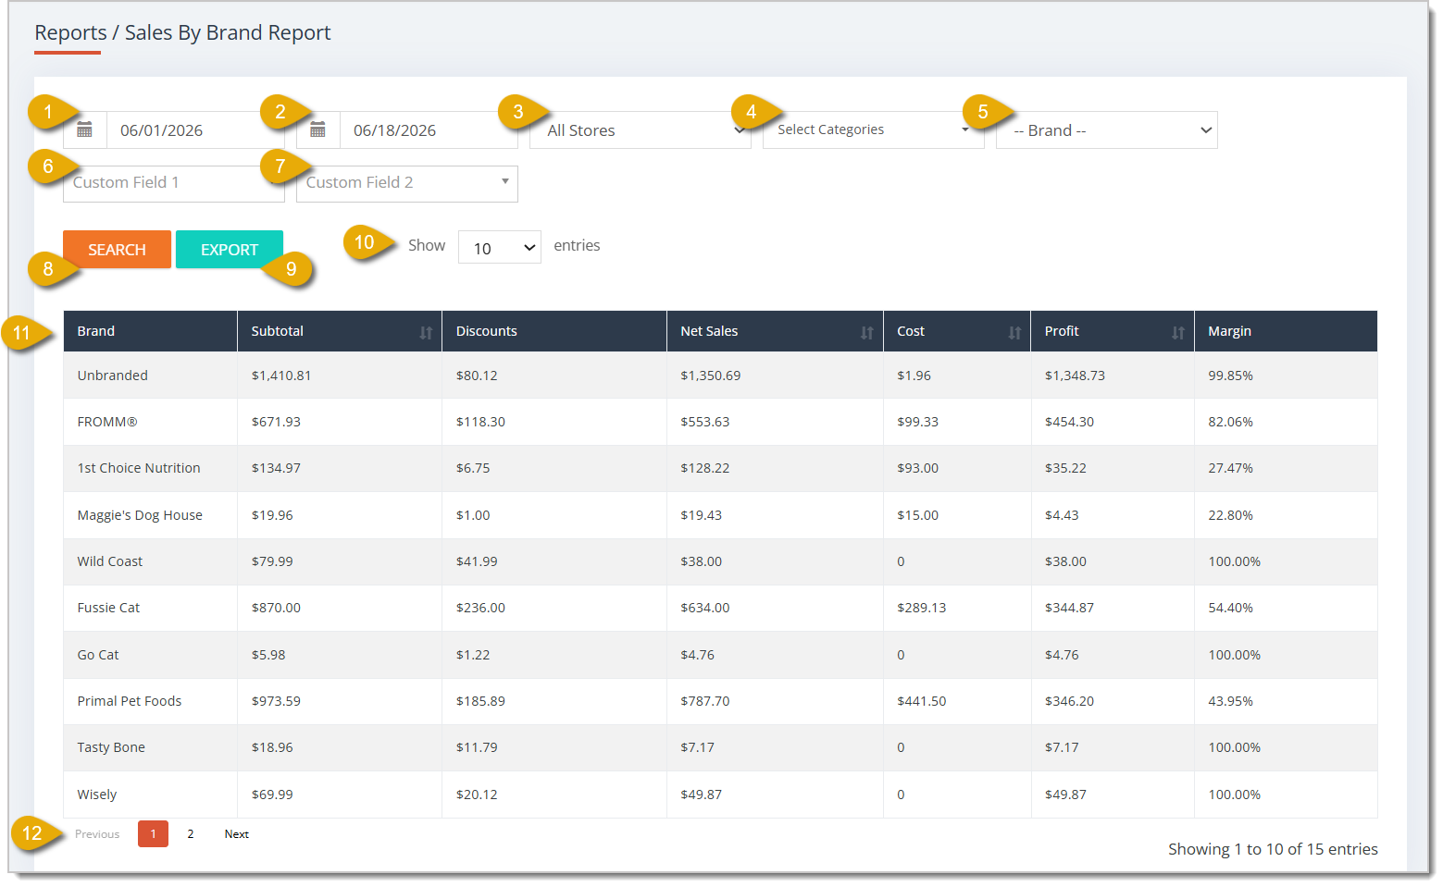The image size is (1443, 887).
Task: Open the Custom Field 2 dropdown
Action: point(407,183)
